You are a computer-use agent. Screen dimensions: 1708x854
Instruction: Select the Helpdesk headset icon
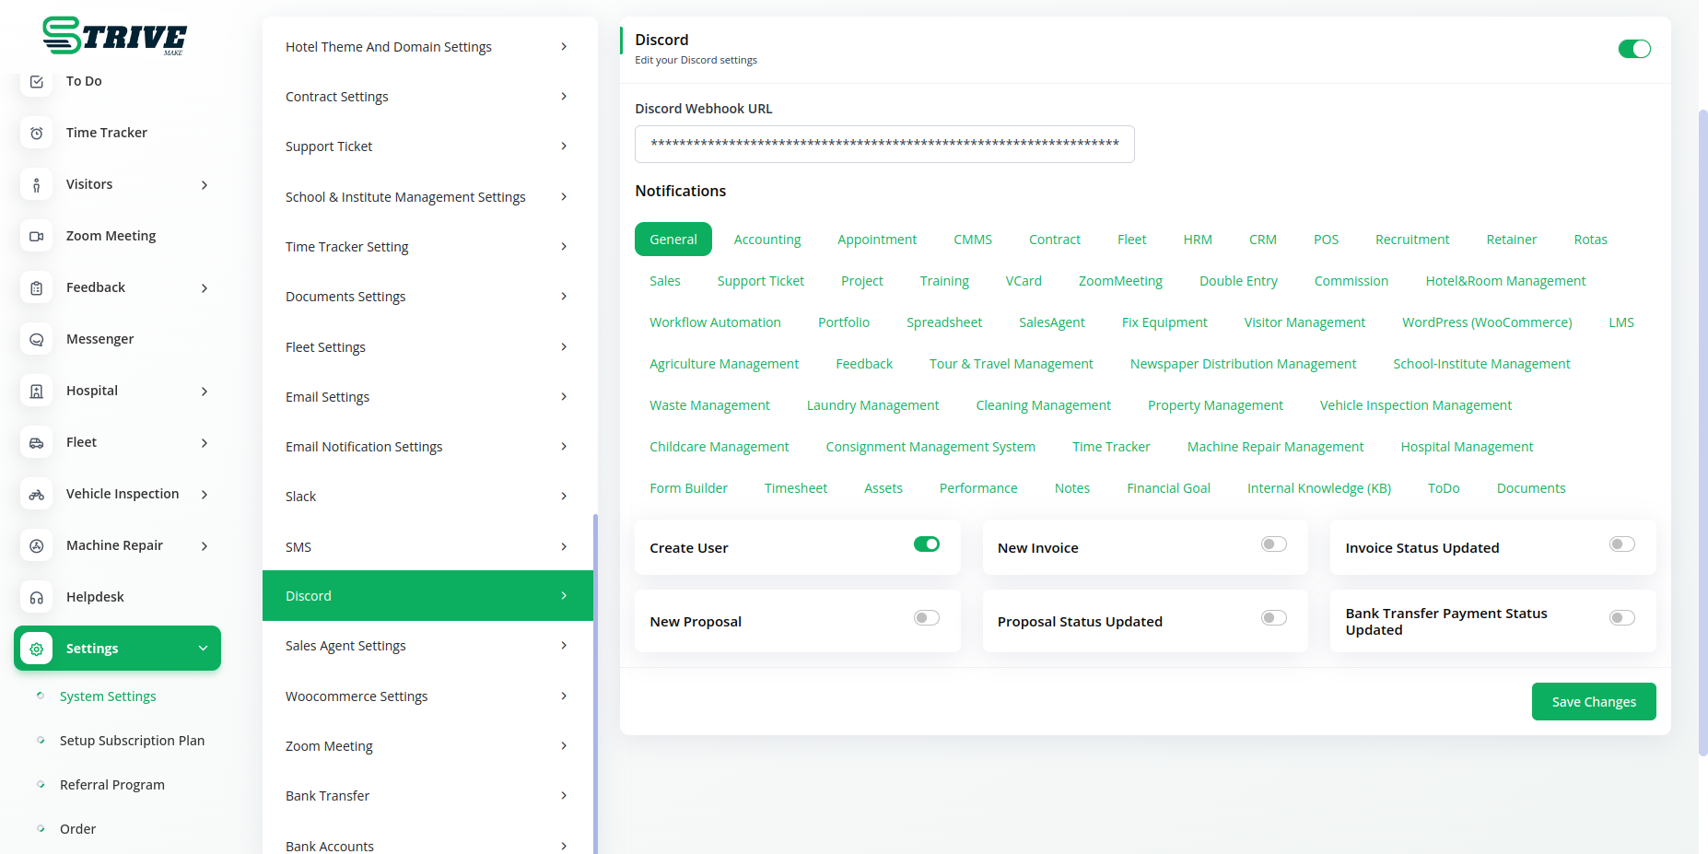click(37, 597)
